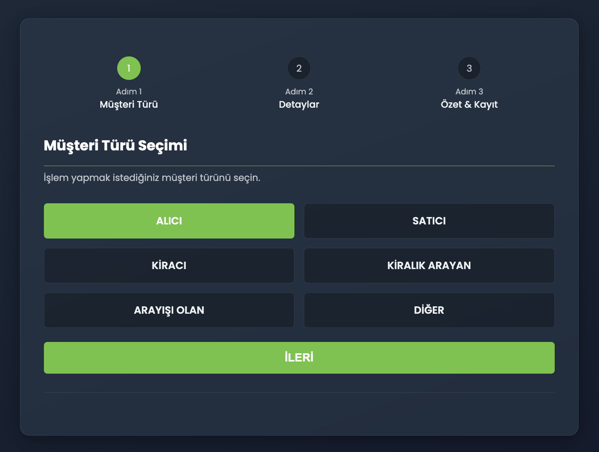Choose the ARAYIŞI OLAN option
Image resolution: width=599 pixels, height=452 pixels.
[x=169, y=310]
